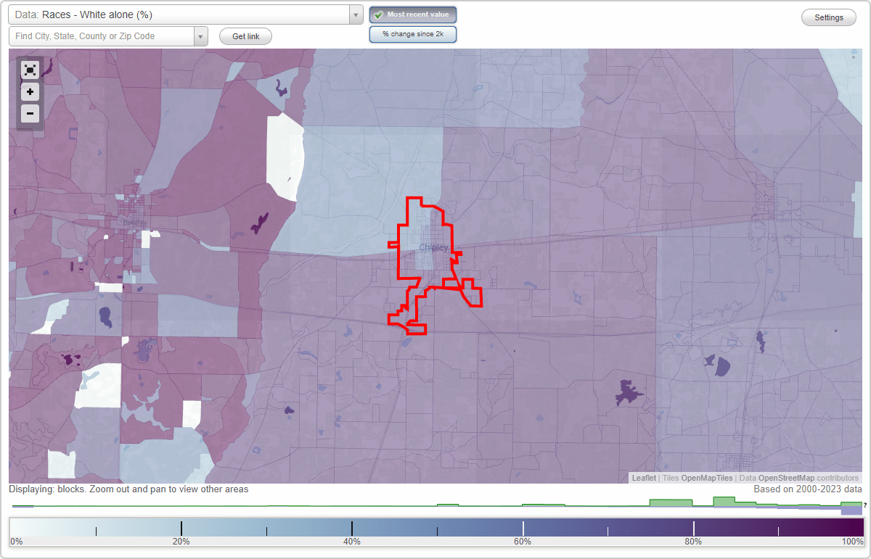Open the Settings panel
871x559 pixels.
(828, 17)
